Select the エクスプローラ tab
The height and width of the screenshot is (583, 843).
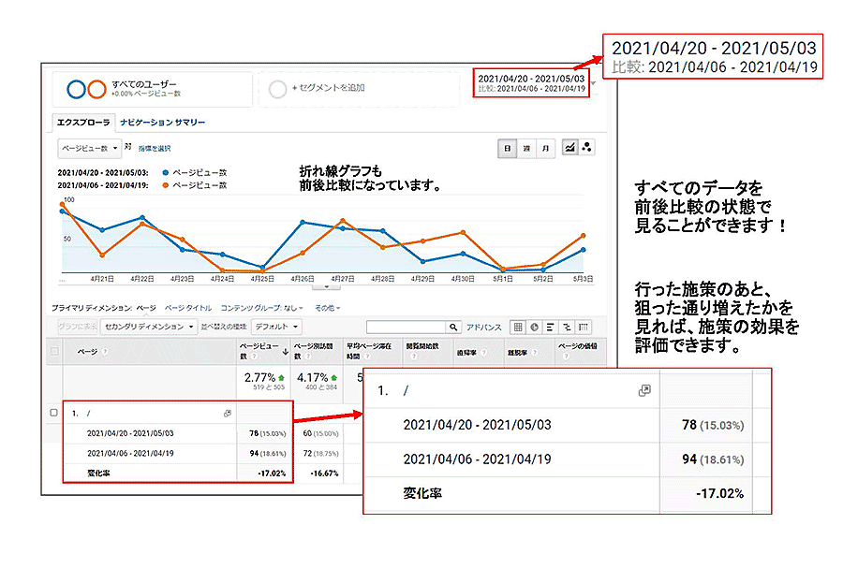click(83, 123)
